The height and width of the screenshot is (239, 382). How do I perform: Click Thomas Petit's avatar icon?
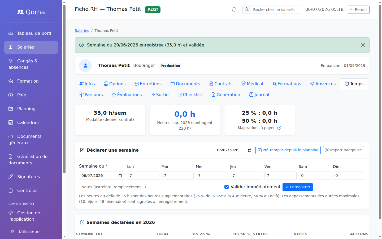click(85, 66)
